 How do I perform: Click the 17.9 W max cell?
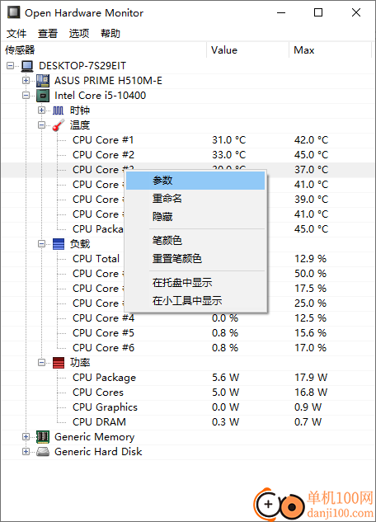[x=311, y=378]
